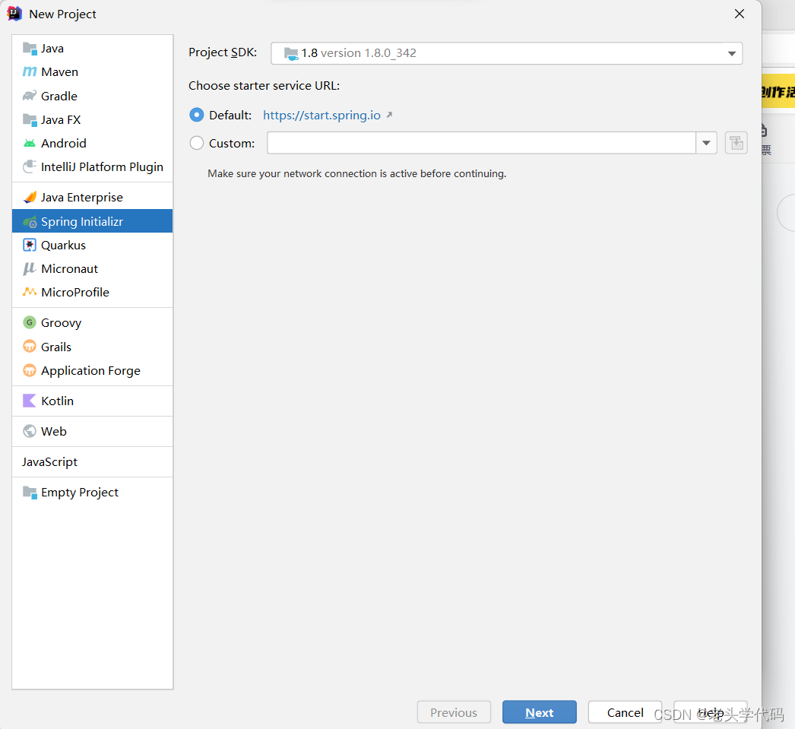The width and height of the screenshot is (795, 729).
Task: Click the Quarkus label
Action: pos(63,245)
